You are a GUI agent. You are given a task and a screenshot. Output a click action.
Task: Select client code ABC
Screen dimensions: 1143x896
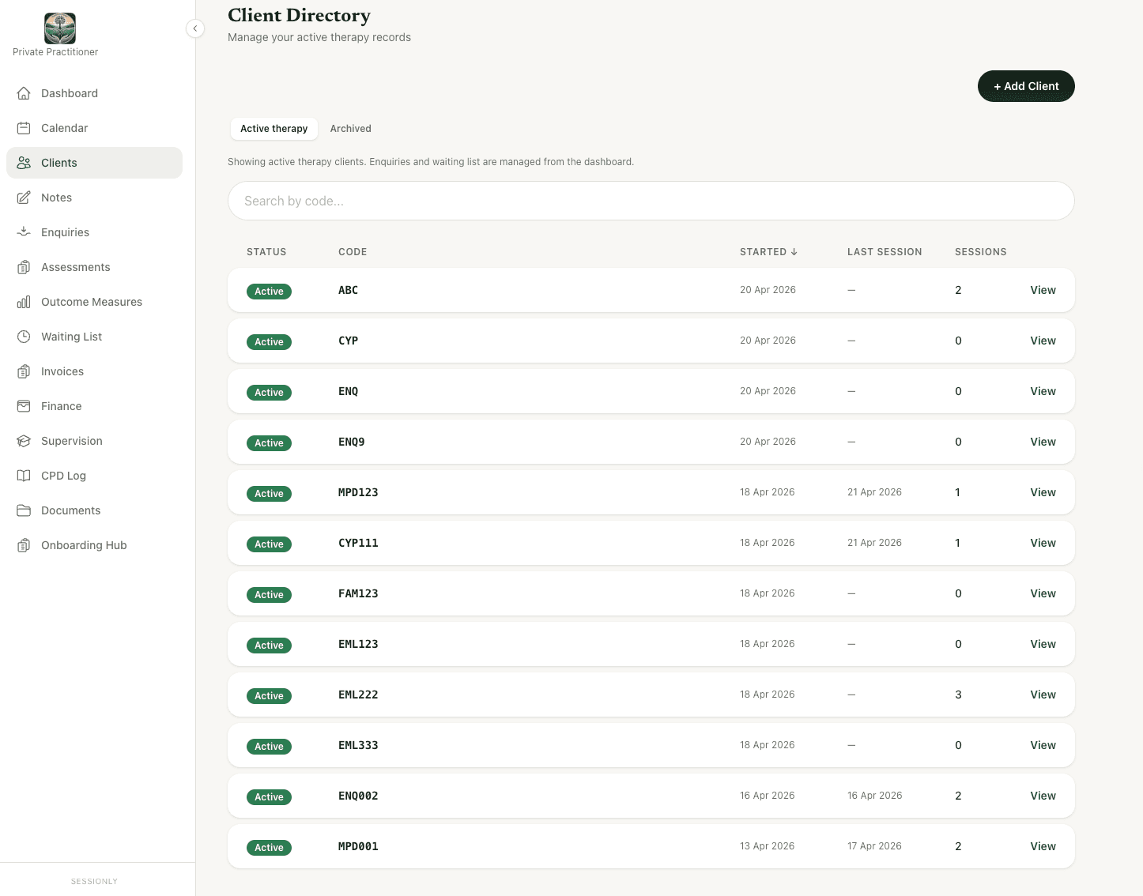(348, 290)
